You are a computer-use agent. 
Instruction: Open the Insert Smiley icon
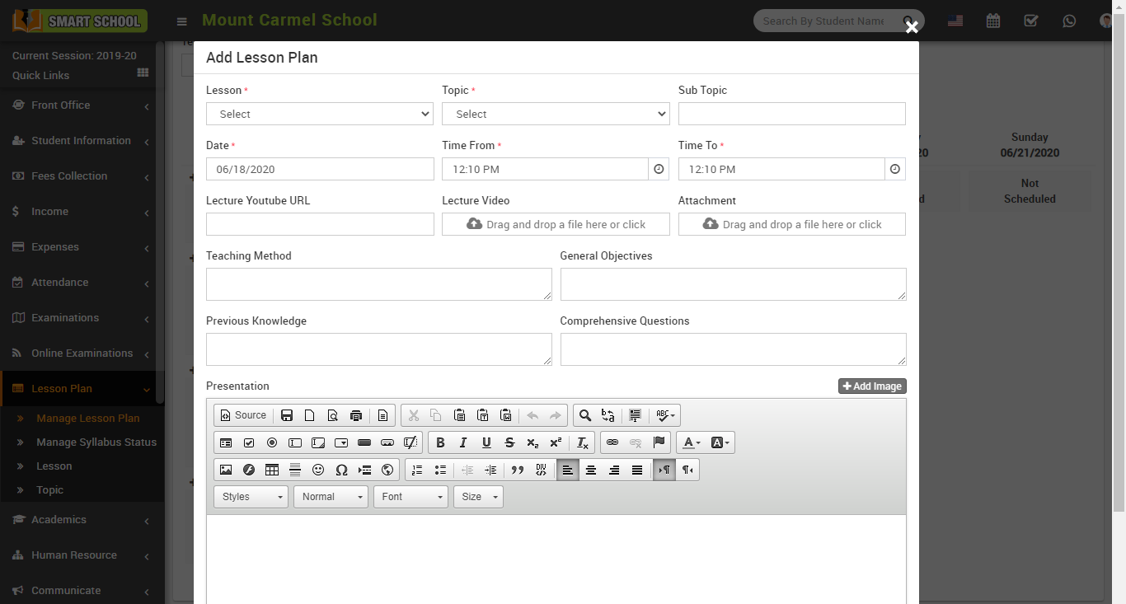tap(318, 470)
